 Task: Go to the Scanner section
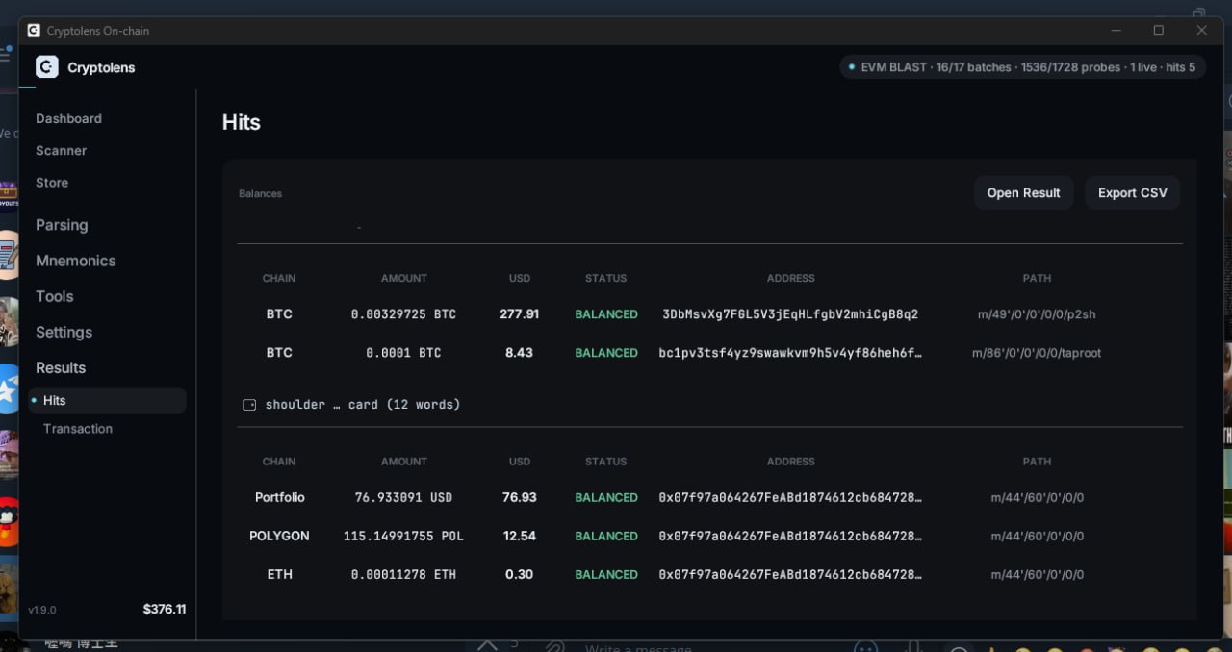61,151
